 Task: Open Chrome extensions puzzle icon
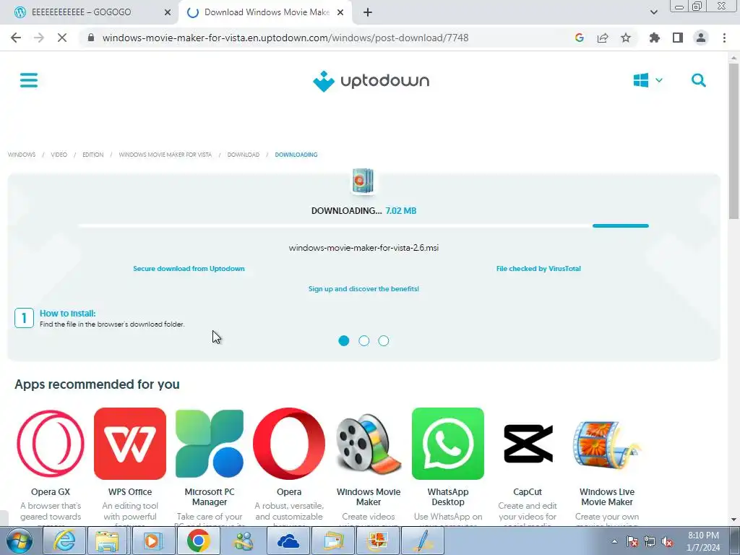655,38
